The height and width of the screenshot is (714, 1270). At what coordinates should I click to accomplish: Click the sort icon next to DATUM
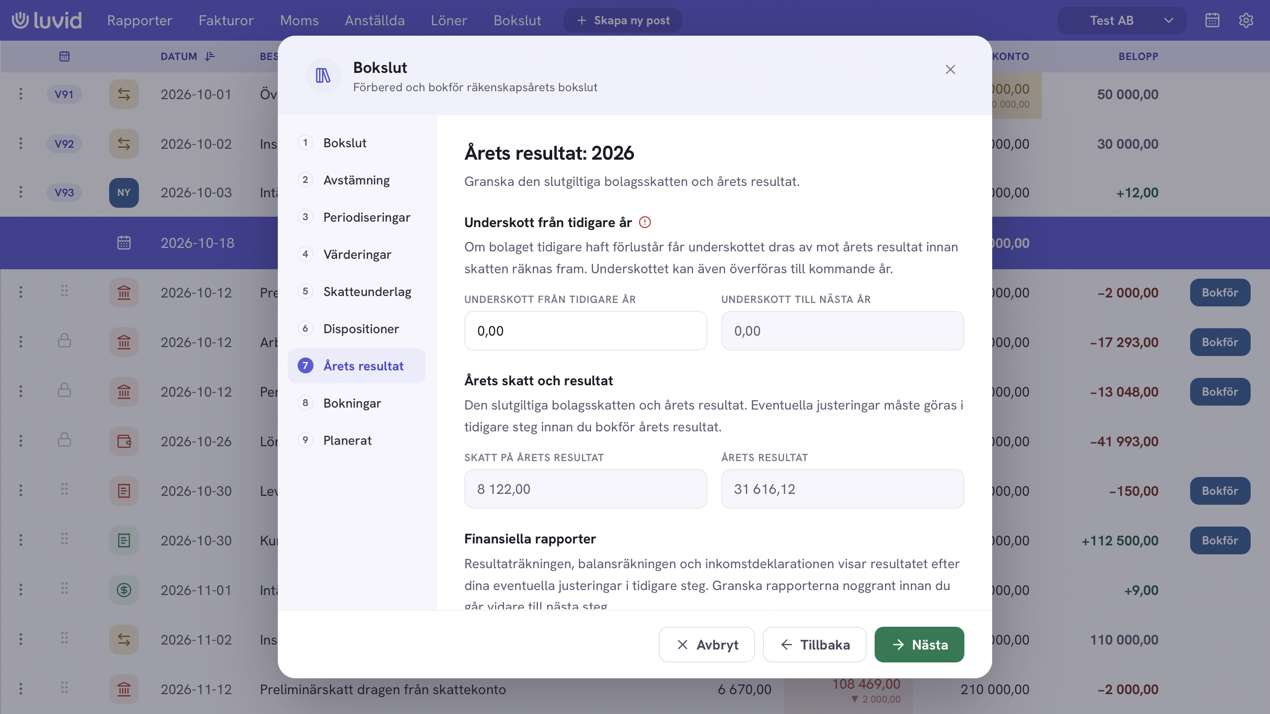click(x=210, y=56)
